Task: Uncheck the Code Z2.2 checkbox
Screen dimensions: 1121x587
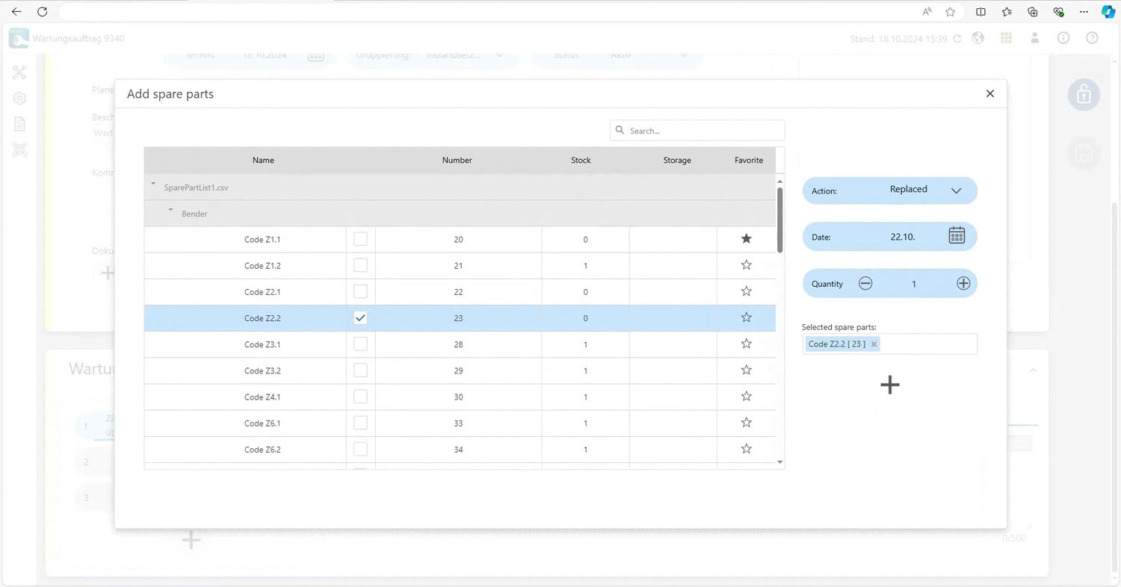Action: [360, 317]
